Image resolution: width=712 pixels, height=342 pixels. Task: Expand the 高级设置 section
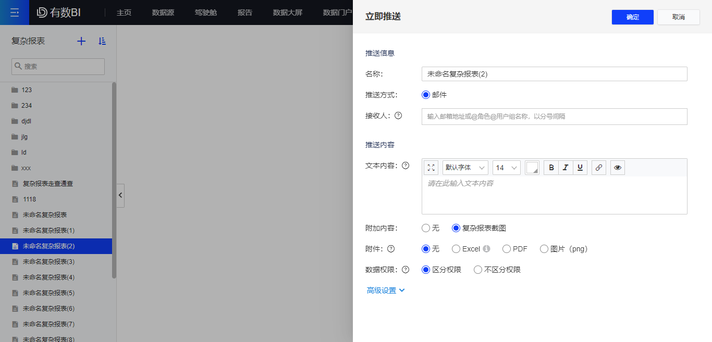pos(386,290)
